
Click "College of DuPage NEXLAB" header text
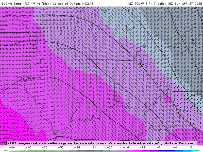tap(73, 4)
